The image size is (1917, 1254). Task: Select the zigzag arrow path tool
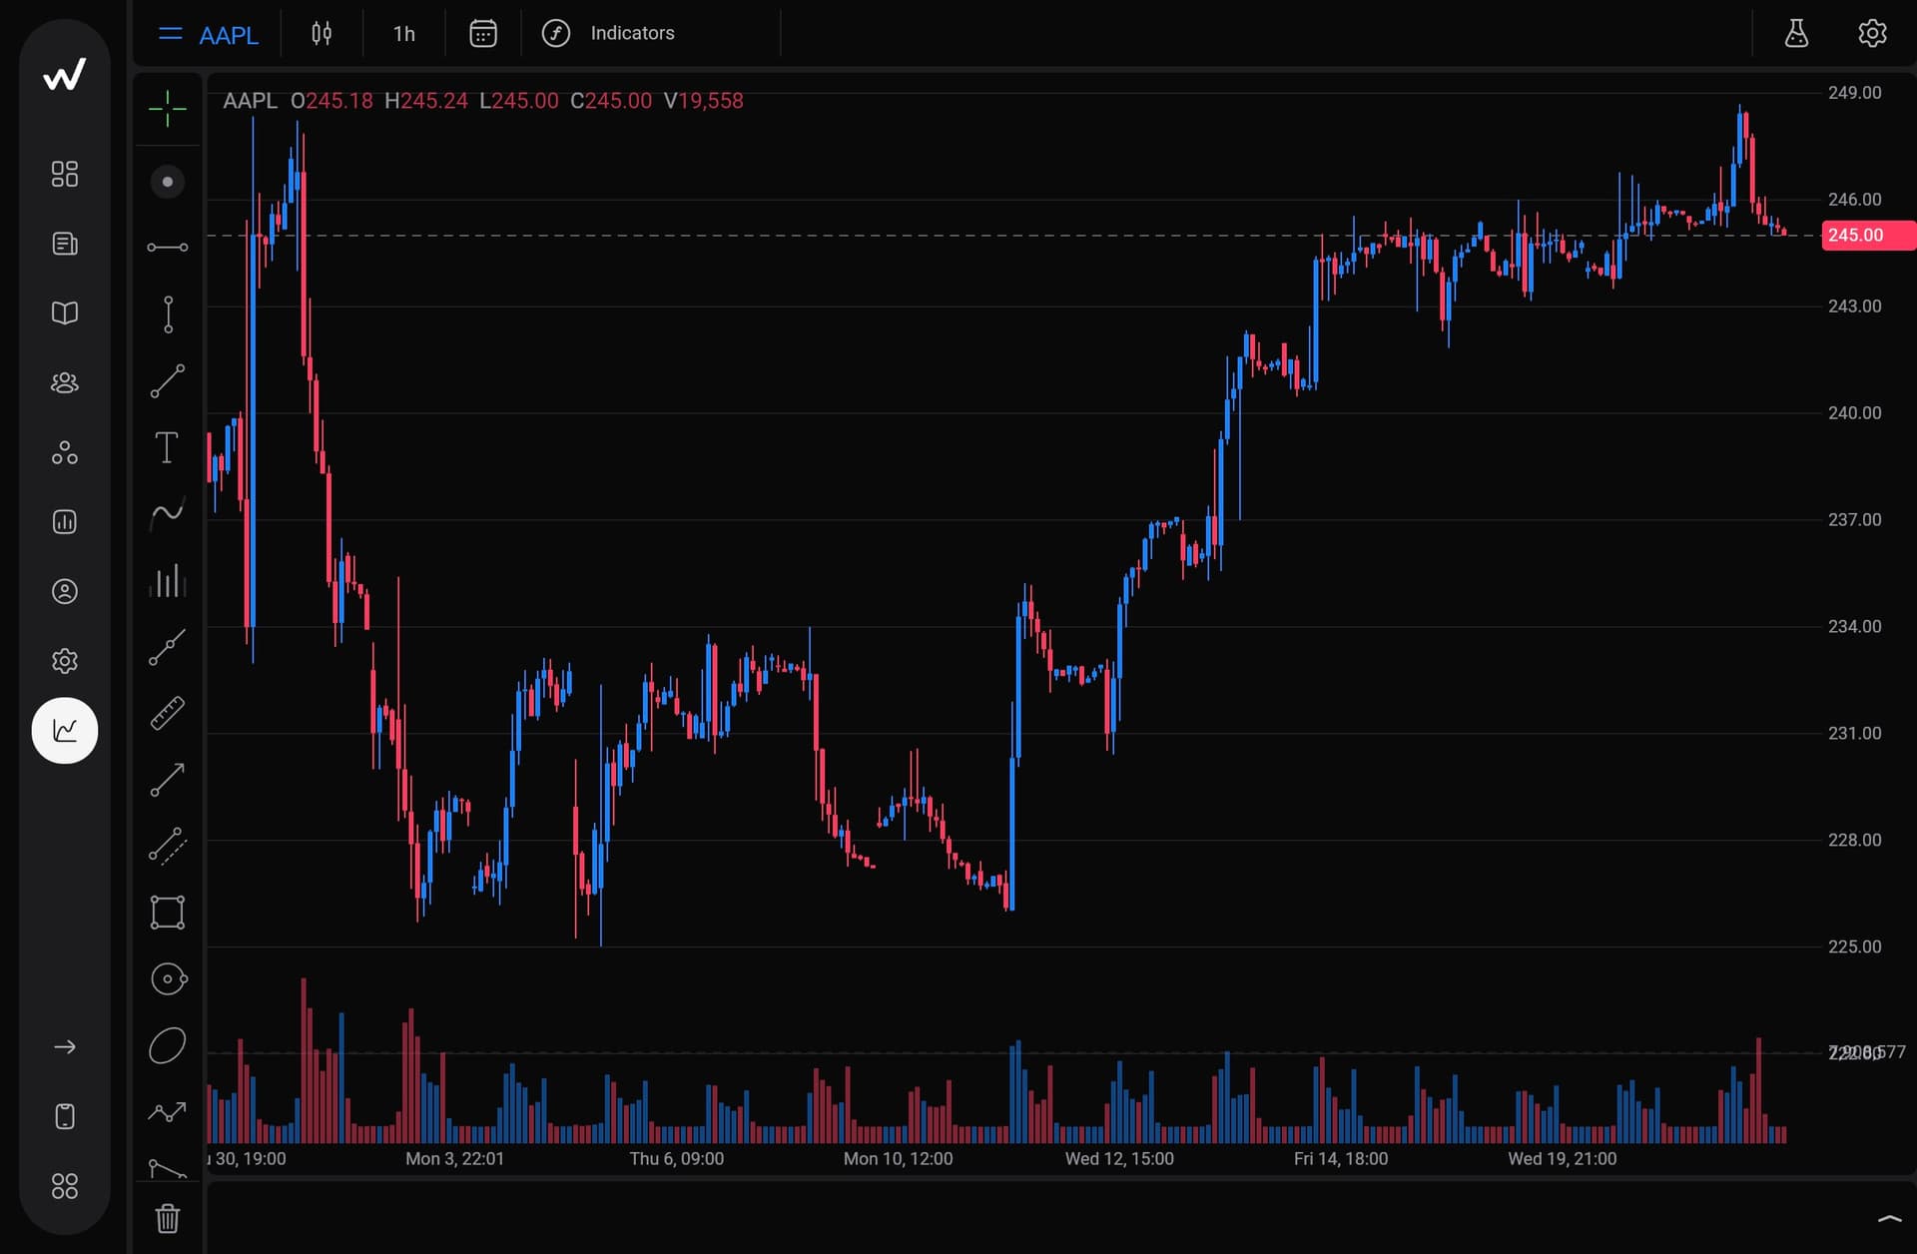tap(168, 1111)
